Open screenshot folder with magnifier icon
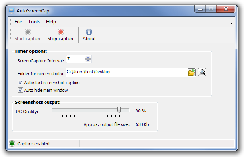Viewport: 244px width, 157px height. pyautogui.click(x=202, y=72)
